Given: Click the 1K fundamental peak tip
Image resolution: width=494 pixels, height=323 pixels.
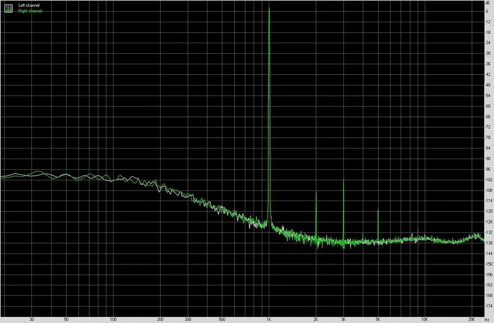Looking at the screenshot, I should (x=269, y=8).
